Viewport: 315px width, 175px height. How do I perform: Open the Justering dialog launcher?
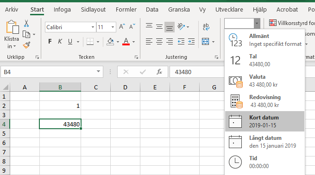216,57
